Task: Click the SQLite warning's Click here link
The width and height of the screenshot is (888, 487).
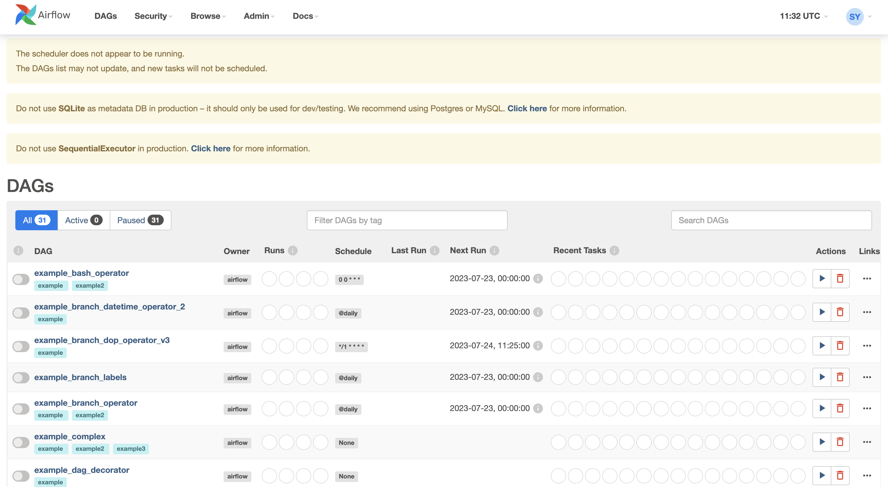Action: click(x=527, y=108)
